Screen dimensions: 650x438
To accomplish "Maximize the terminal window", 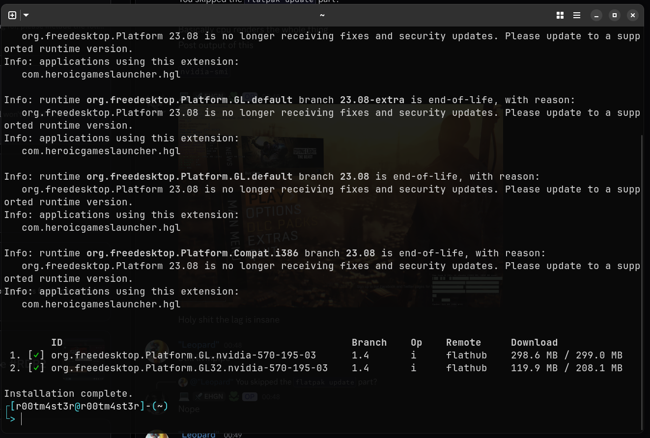I will tap(615, 15).
